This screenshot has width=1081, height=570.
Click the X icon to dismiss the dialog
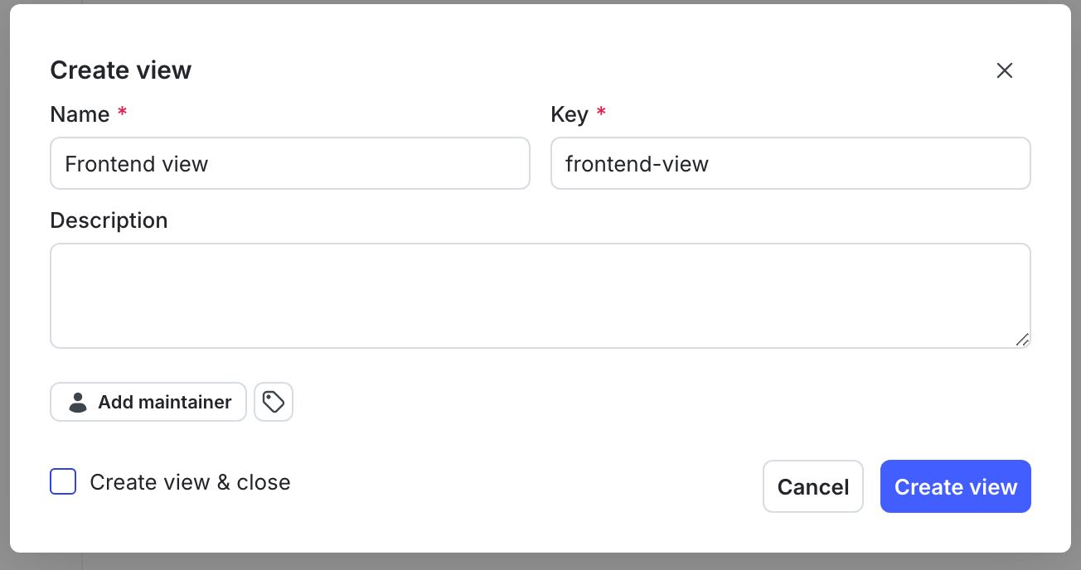coord(1005,70)
